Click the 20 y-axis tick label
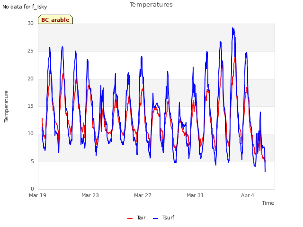 [x=30, y=79]
